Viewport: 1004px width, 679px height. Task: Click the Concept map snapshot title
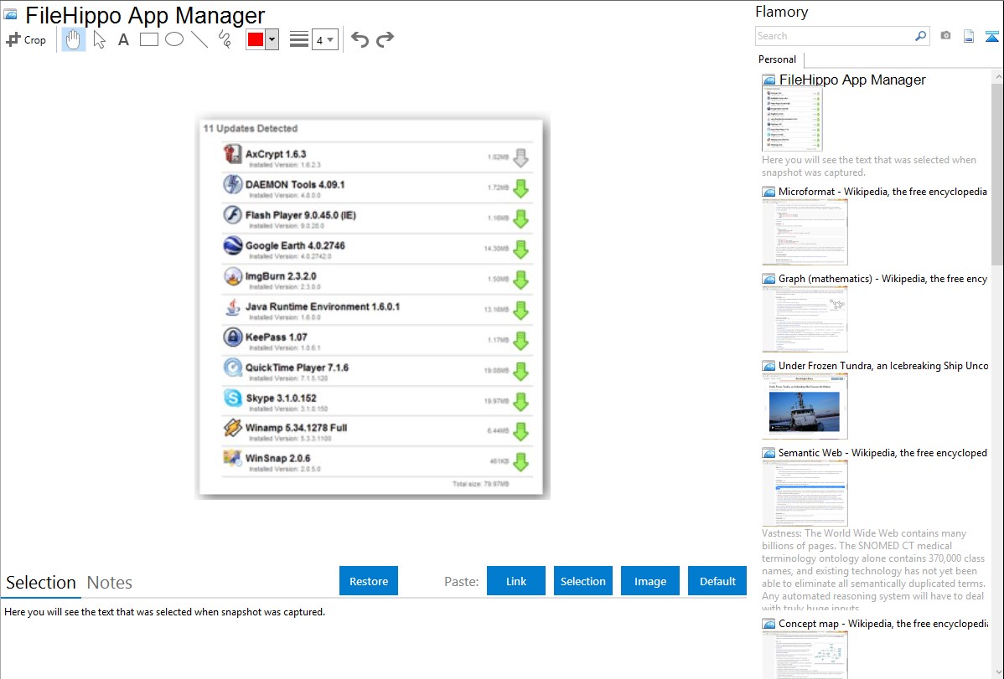coord(883,624)
